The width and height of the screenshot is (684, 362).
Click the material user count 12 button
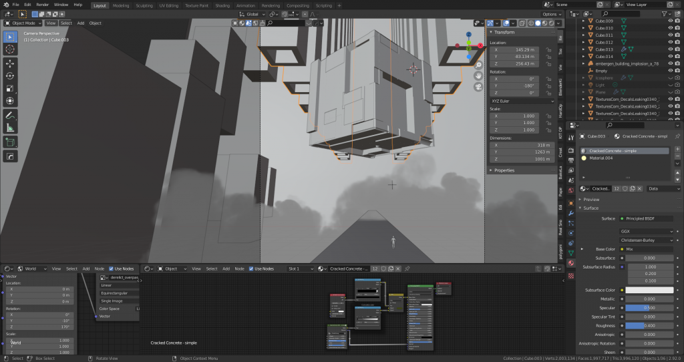click(x=617, y=189)
